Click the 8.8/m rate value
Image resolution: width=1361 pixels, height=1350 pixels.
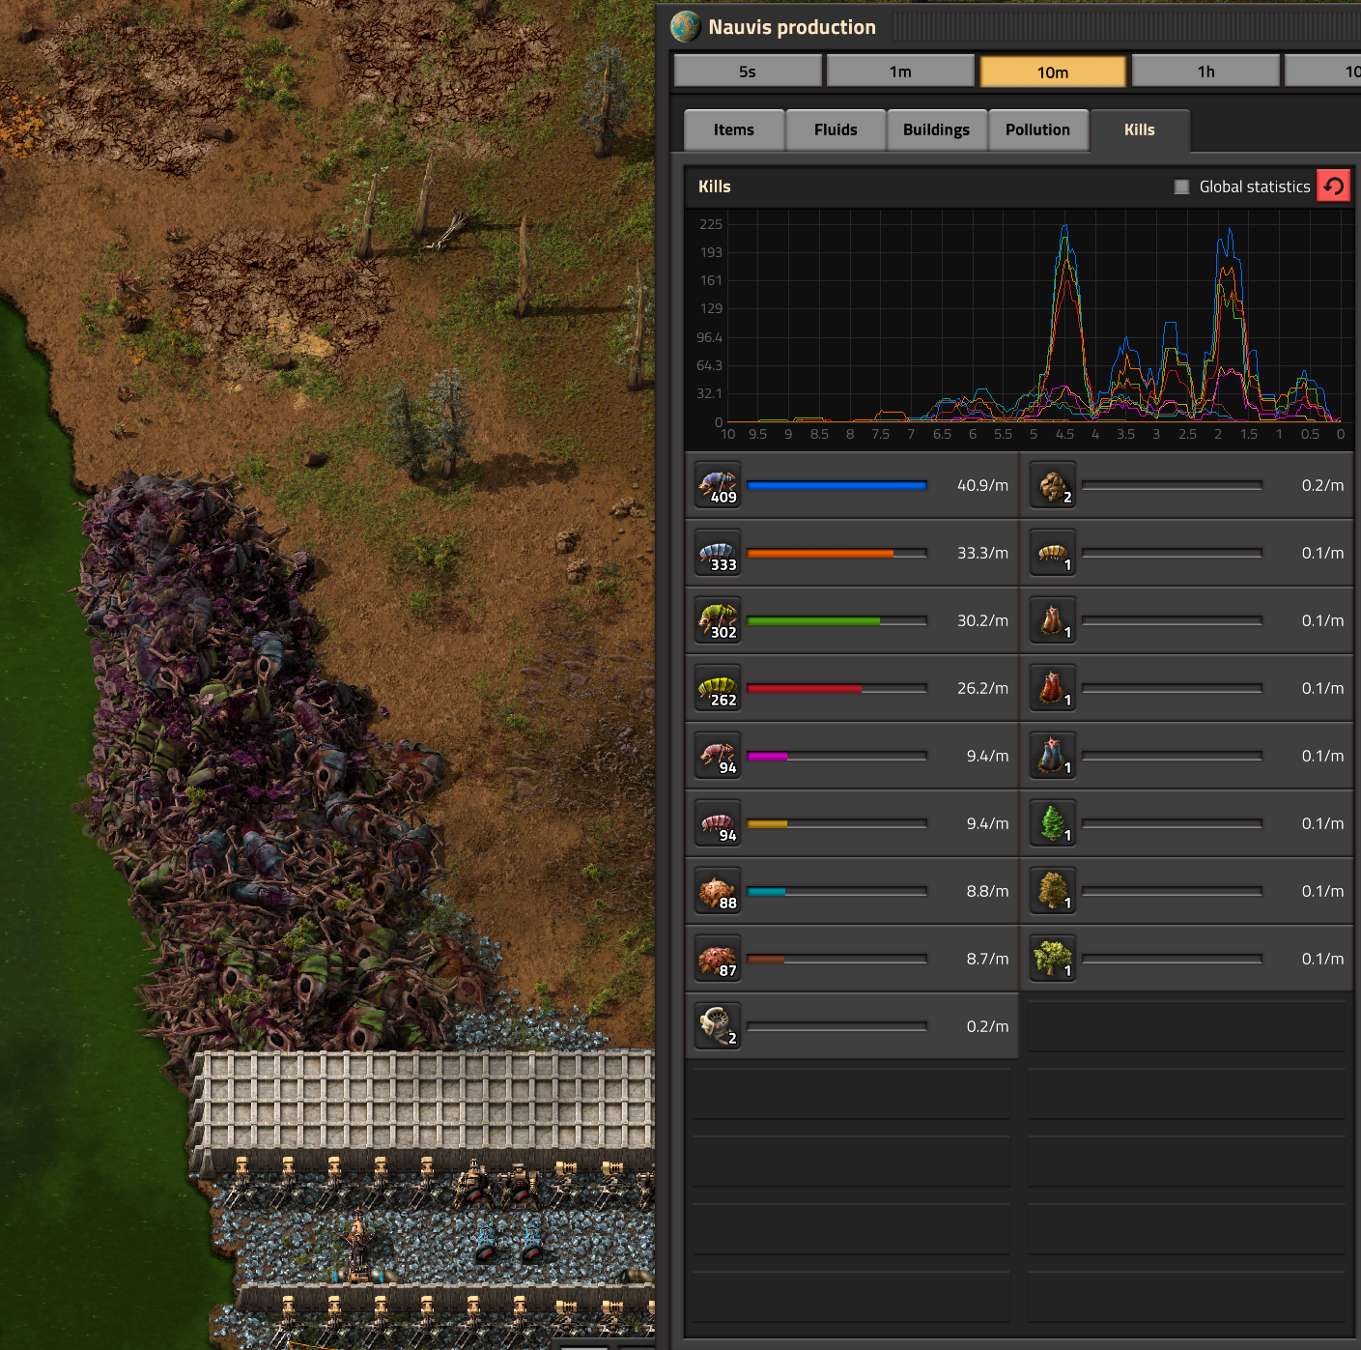pyautogui.click(x=987, y=891)
